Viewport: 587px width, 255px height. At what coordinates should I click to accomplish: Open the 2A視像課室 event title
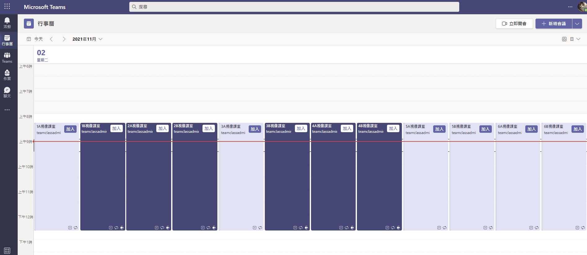(137, 126)
